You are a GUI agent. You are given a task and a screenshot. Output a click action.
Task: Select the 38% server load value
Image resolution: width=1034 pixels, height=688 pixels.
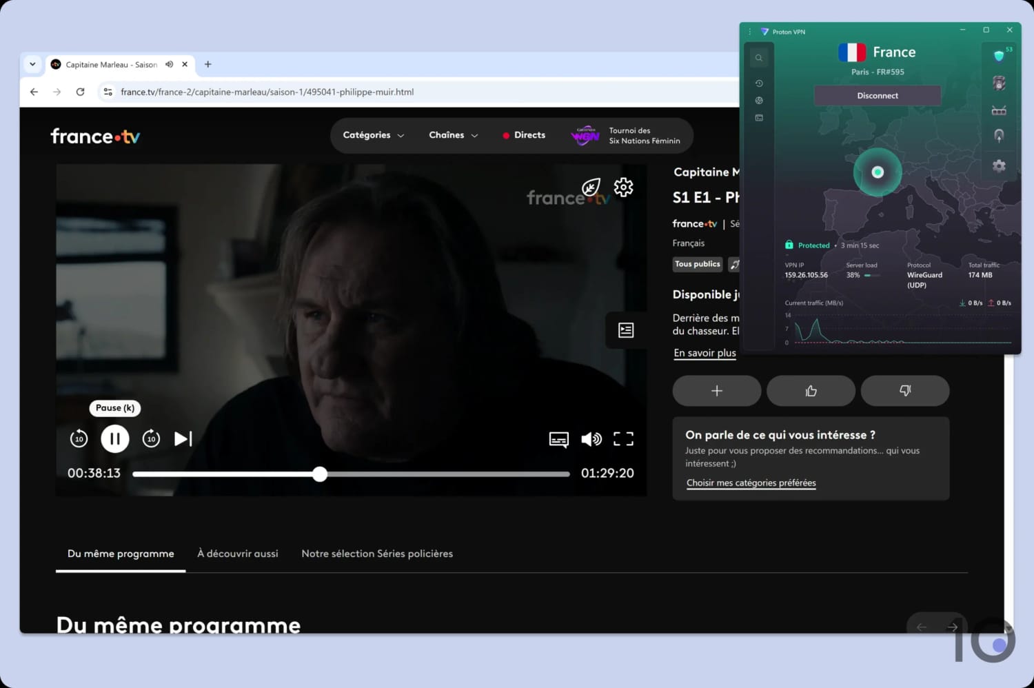(x=853, y=275)
